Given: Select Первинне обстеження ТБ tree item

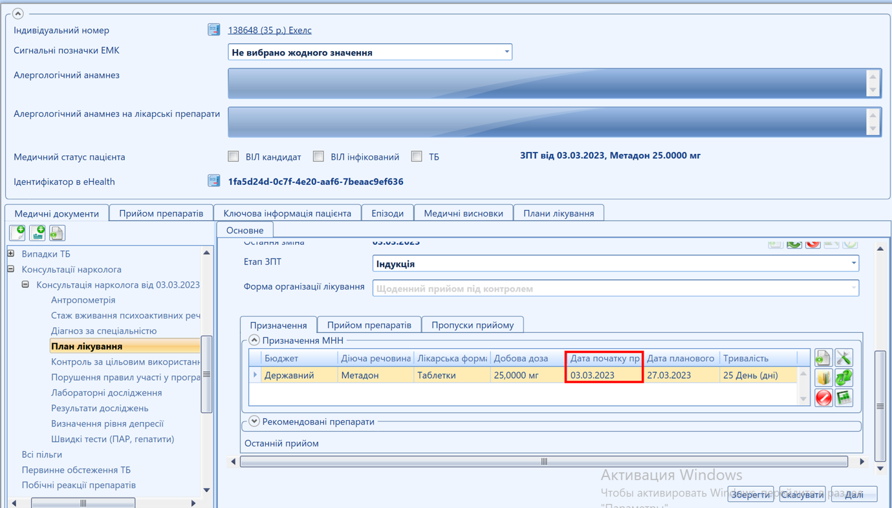Looking at the screenshot, I should pyautogui.click(x=76, y=470).
